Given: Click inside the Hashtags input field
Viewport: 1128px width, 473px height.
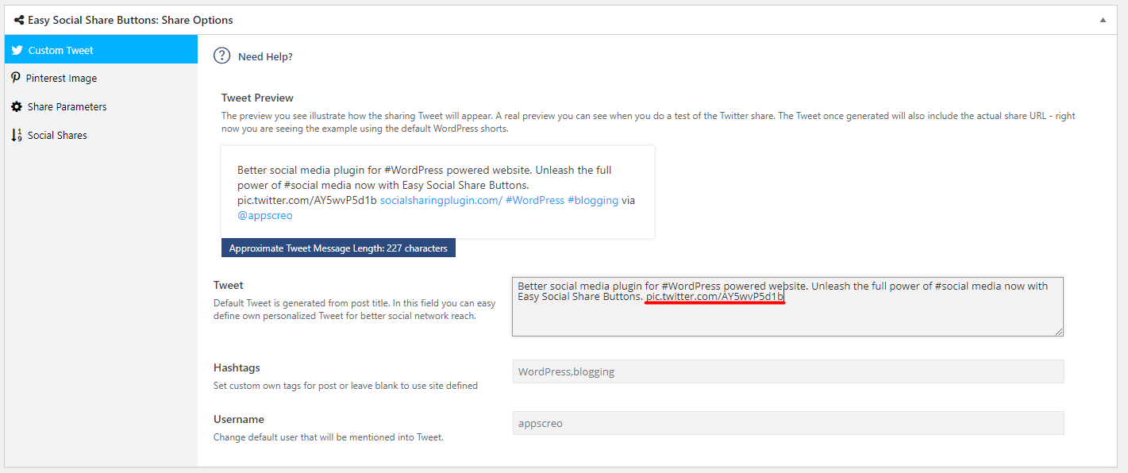Looking at the screenshot, I should (787, 371).
